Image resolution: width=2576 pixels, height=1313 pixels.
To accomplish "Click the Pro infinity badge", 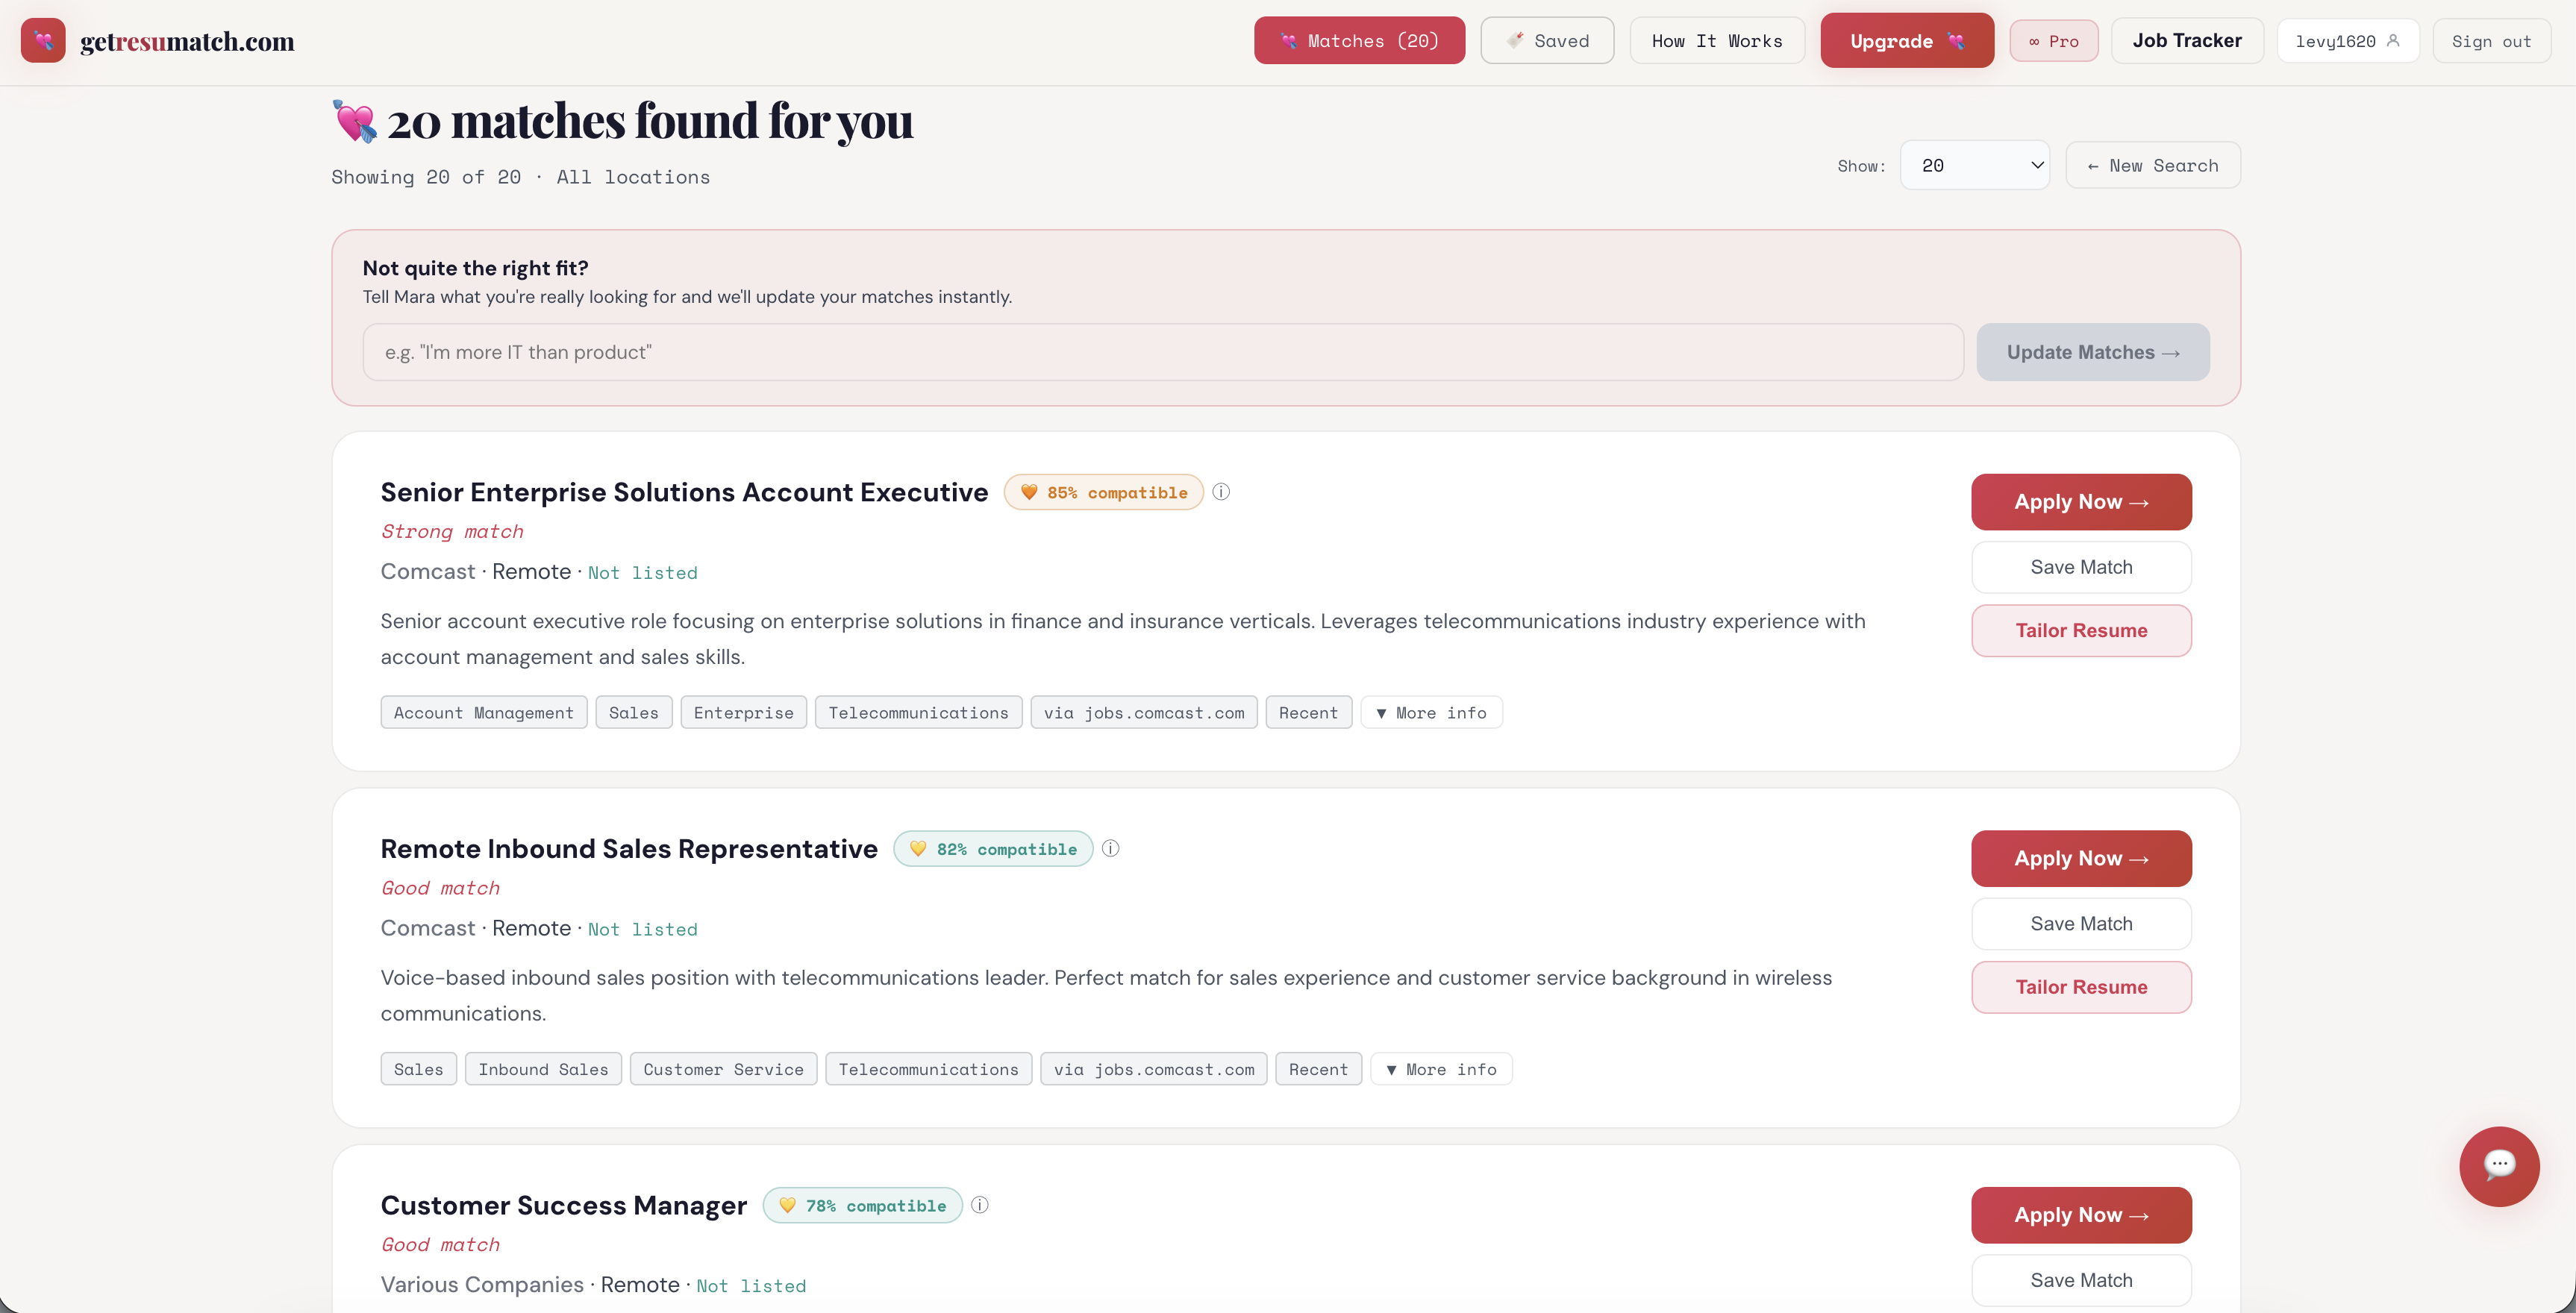I will (2053, 41).
